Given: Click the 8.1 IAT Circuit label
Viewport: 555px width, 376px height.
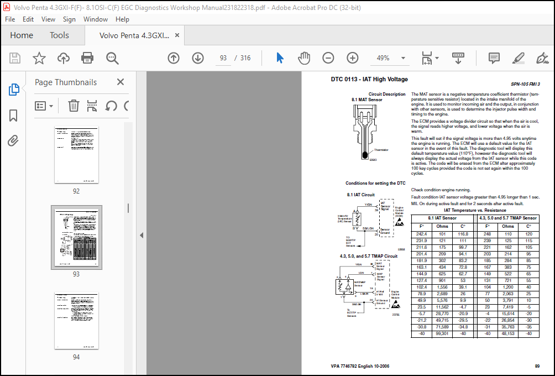Looking at the screenshot, I should [360, 195].
